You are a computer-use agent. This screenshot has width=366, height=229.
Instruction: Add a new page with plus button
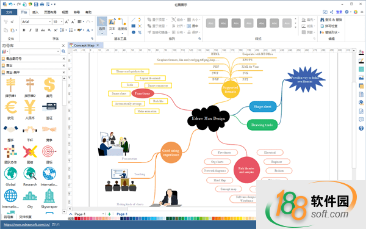109,214
